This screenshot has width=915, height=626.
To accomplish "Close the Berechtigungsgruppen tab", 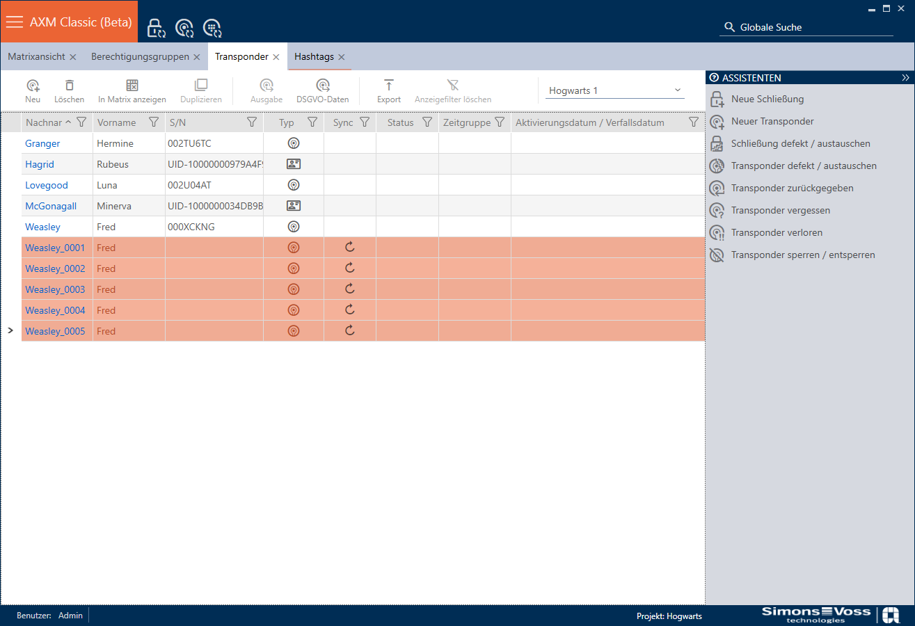I will (x=197, y=57).
